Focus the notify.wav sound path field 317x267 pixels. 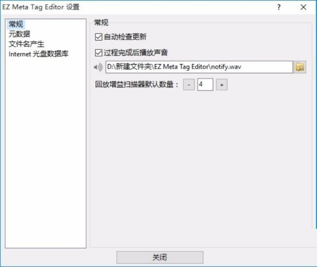coord(199,67)
